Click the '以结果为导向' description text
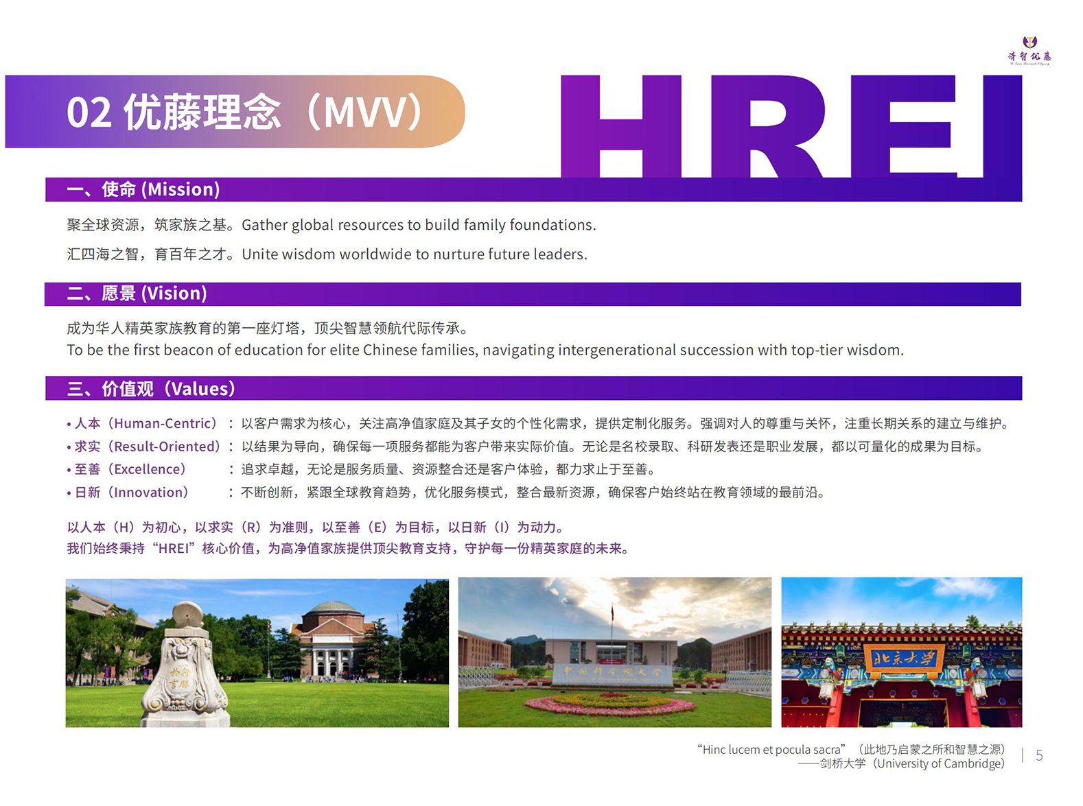1083x806 pixels. 614,447
